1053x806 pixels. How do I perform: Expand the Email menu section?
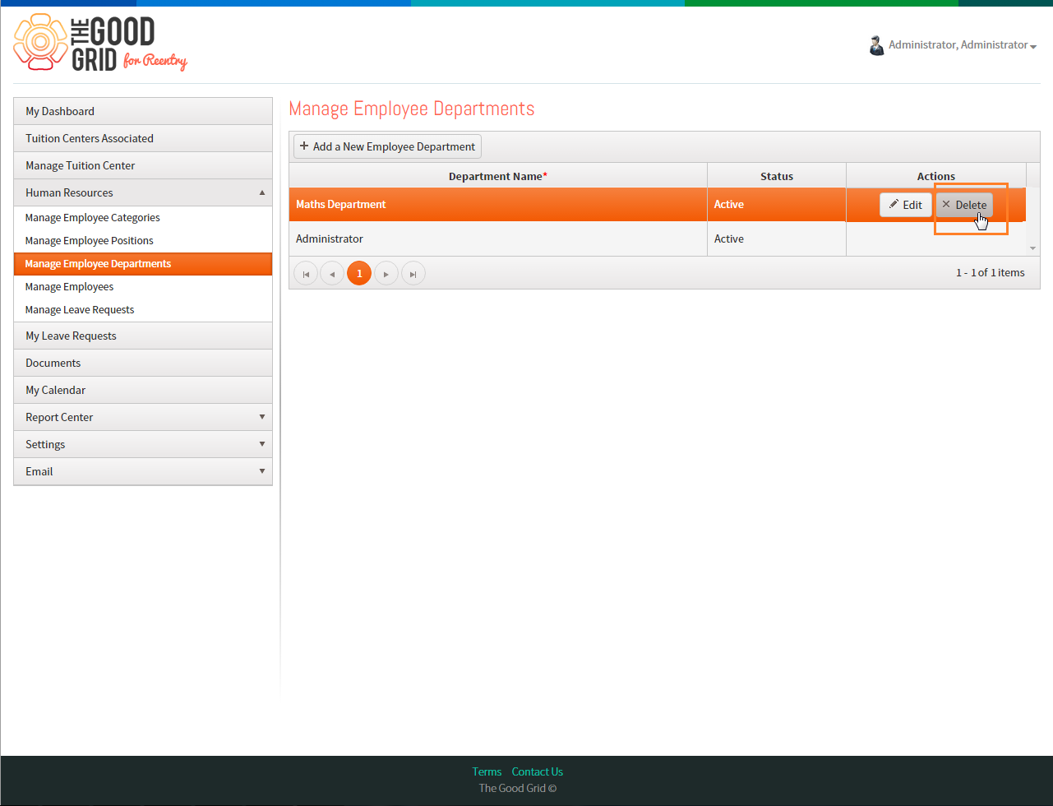point(143,471)
